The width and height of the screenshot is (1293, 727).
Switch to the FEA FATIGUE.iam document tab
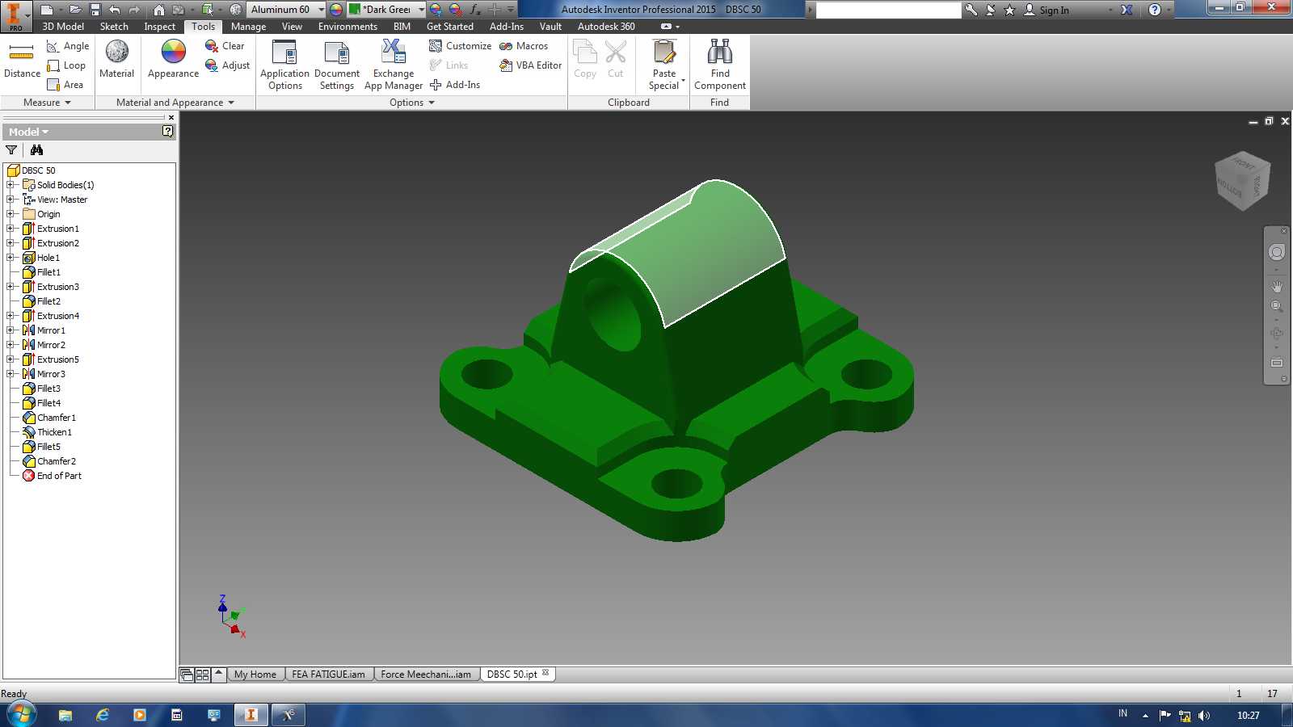pos(328,674)
